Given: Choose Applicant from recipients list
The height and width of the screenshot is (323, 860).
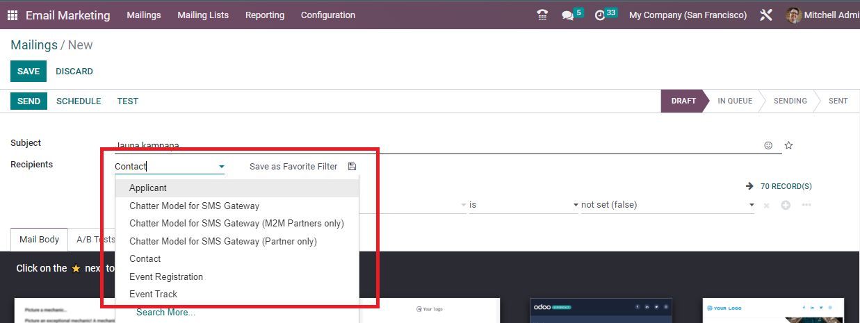Looking at the screenshot, I should pos(237,188).
